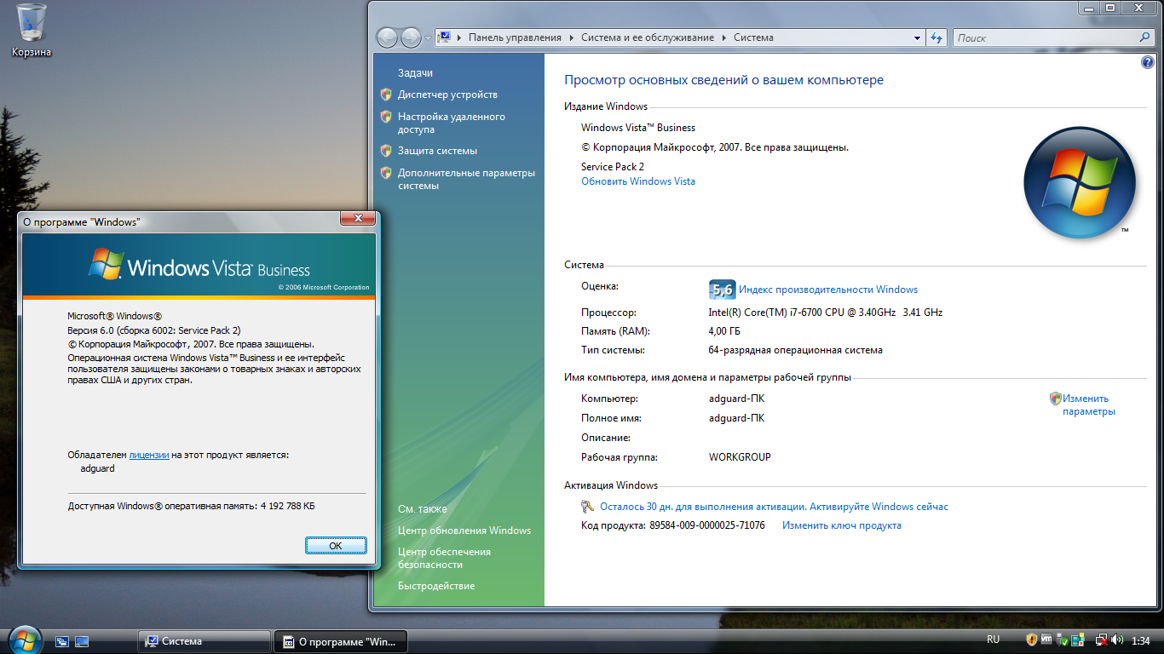Expand arrow before Система и ее обслуживание
Viewport: 1164px width, 654px height.
click(572, 37)
